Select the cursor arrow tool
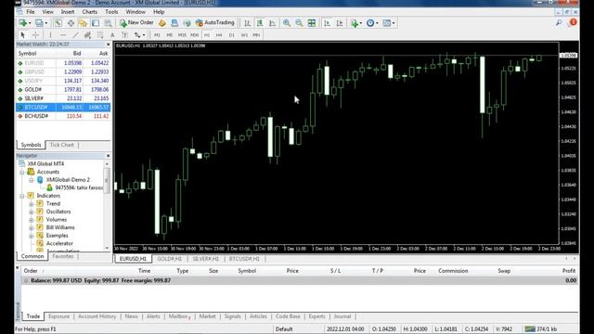 point(22,35)
